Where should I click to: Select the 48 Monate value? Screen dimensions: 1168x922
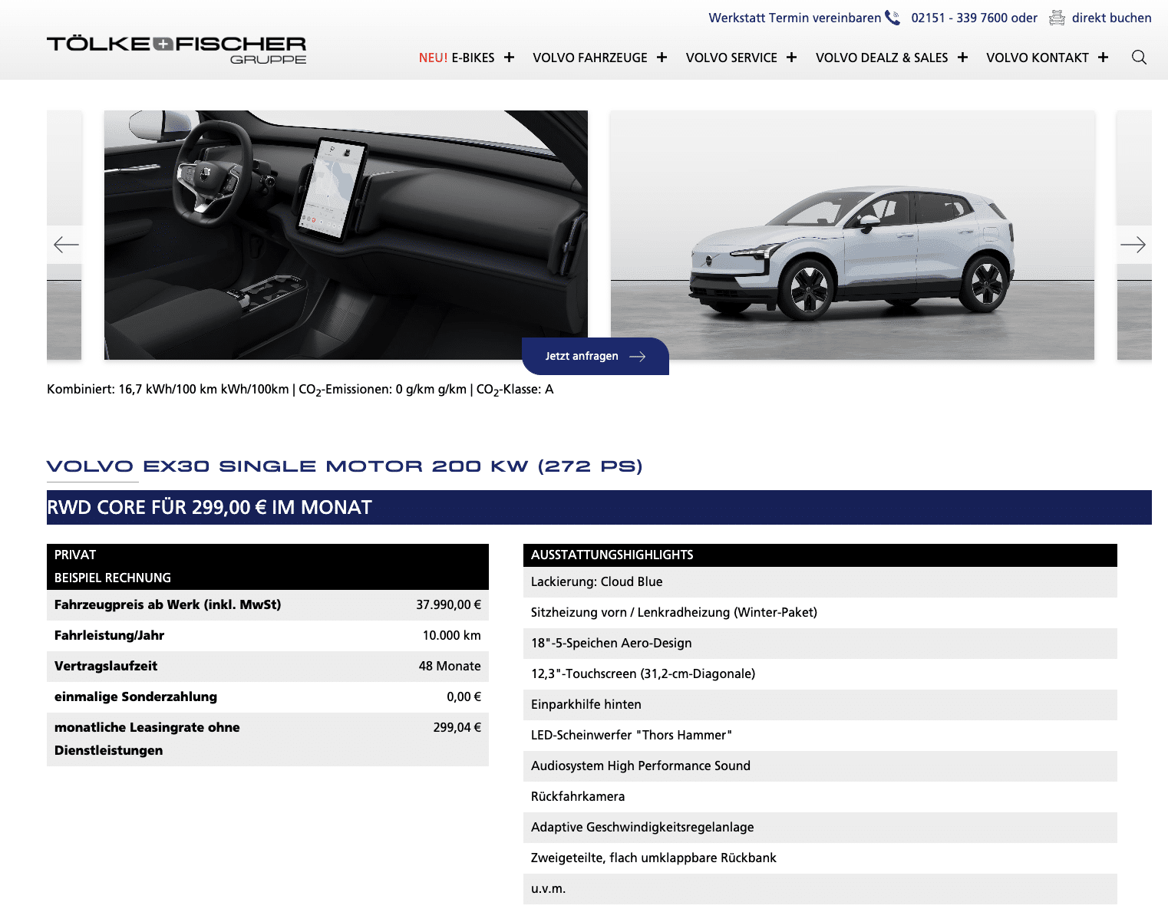click(x=450, y=666)
